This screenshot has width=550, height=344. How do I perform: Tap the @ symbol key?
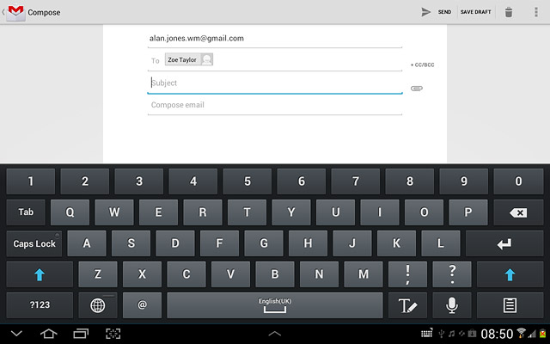point(142,305)
